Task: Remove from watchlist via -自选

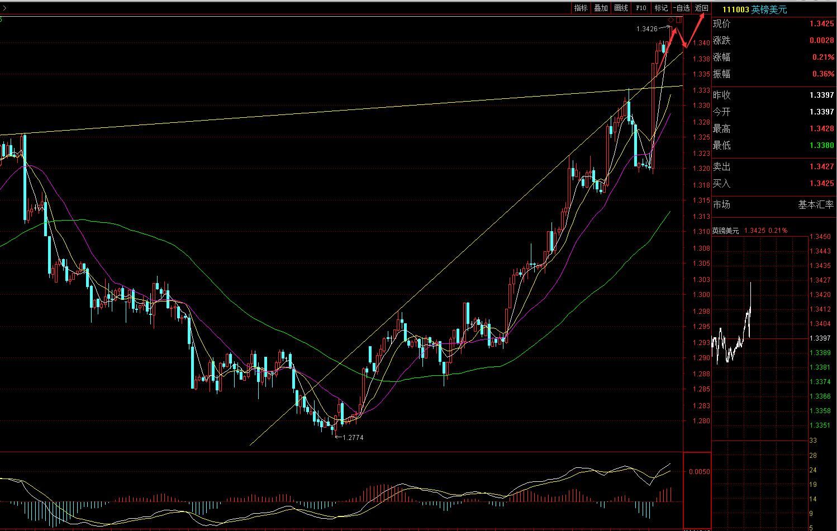Action: 682,8
